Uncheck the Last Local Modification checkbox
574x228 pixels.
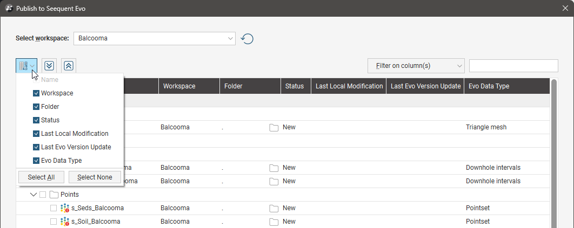pyautogui.click(x=36, y=134)
